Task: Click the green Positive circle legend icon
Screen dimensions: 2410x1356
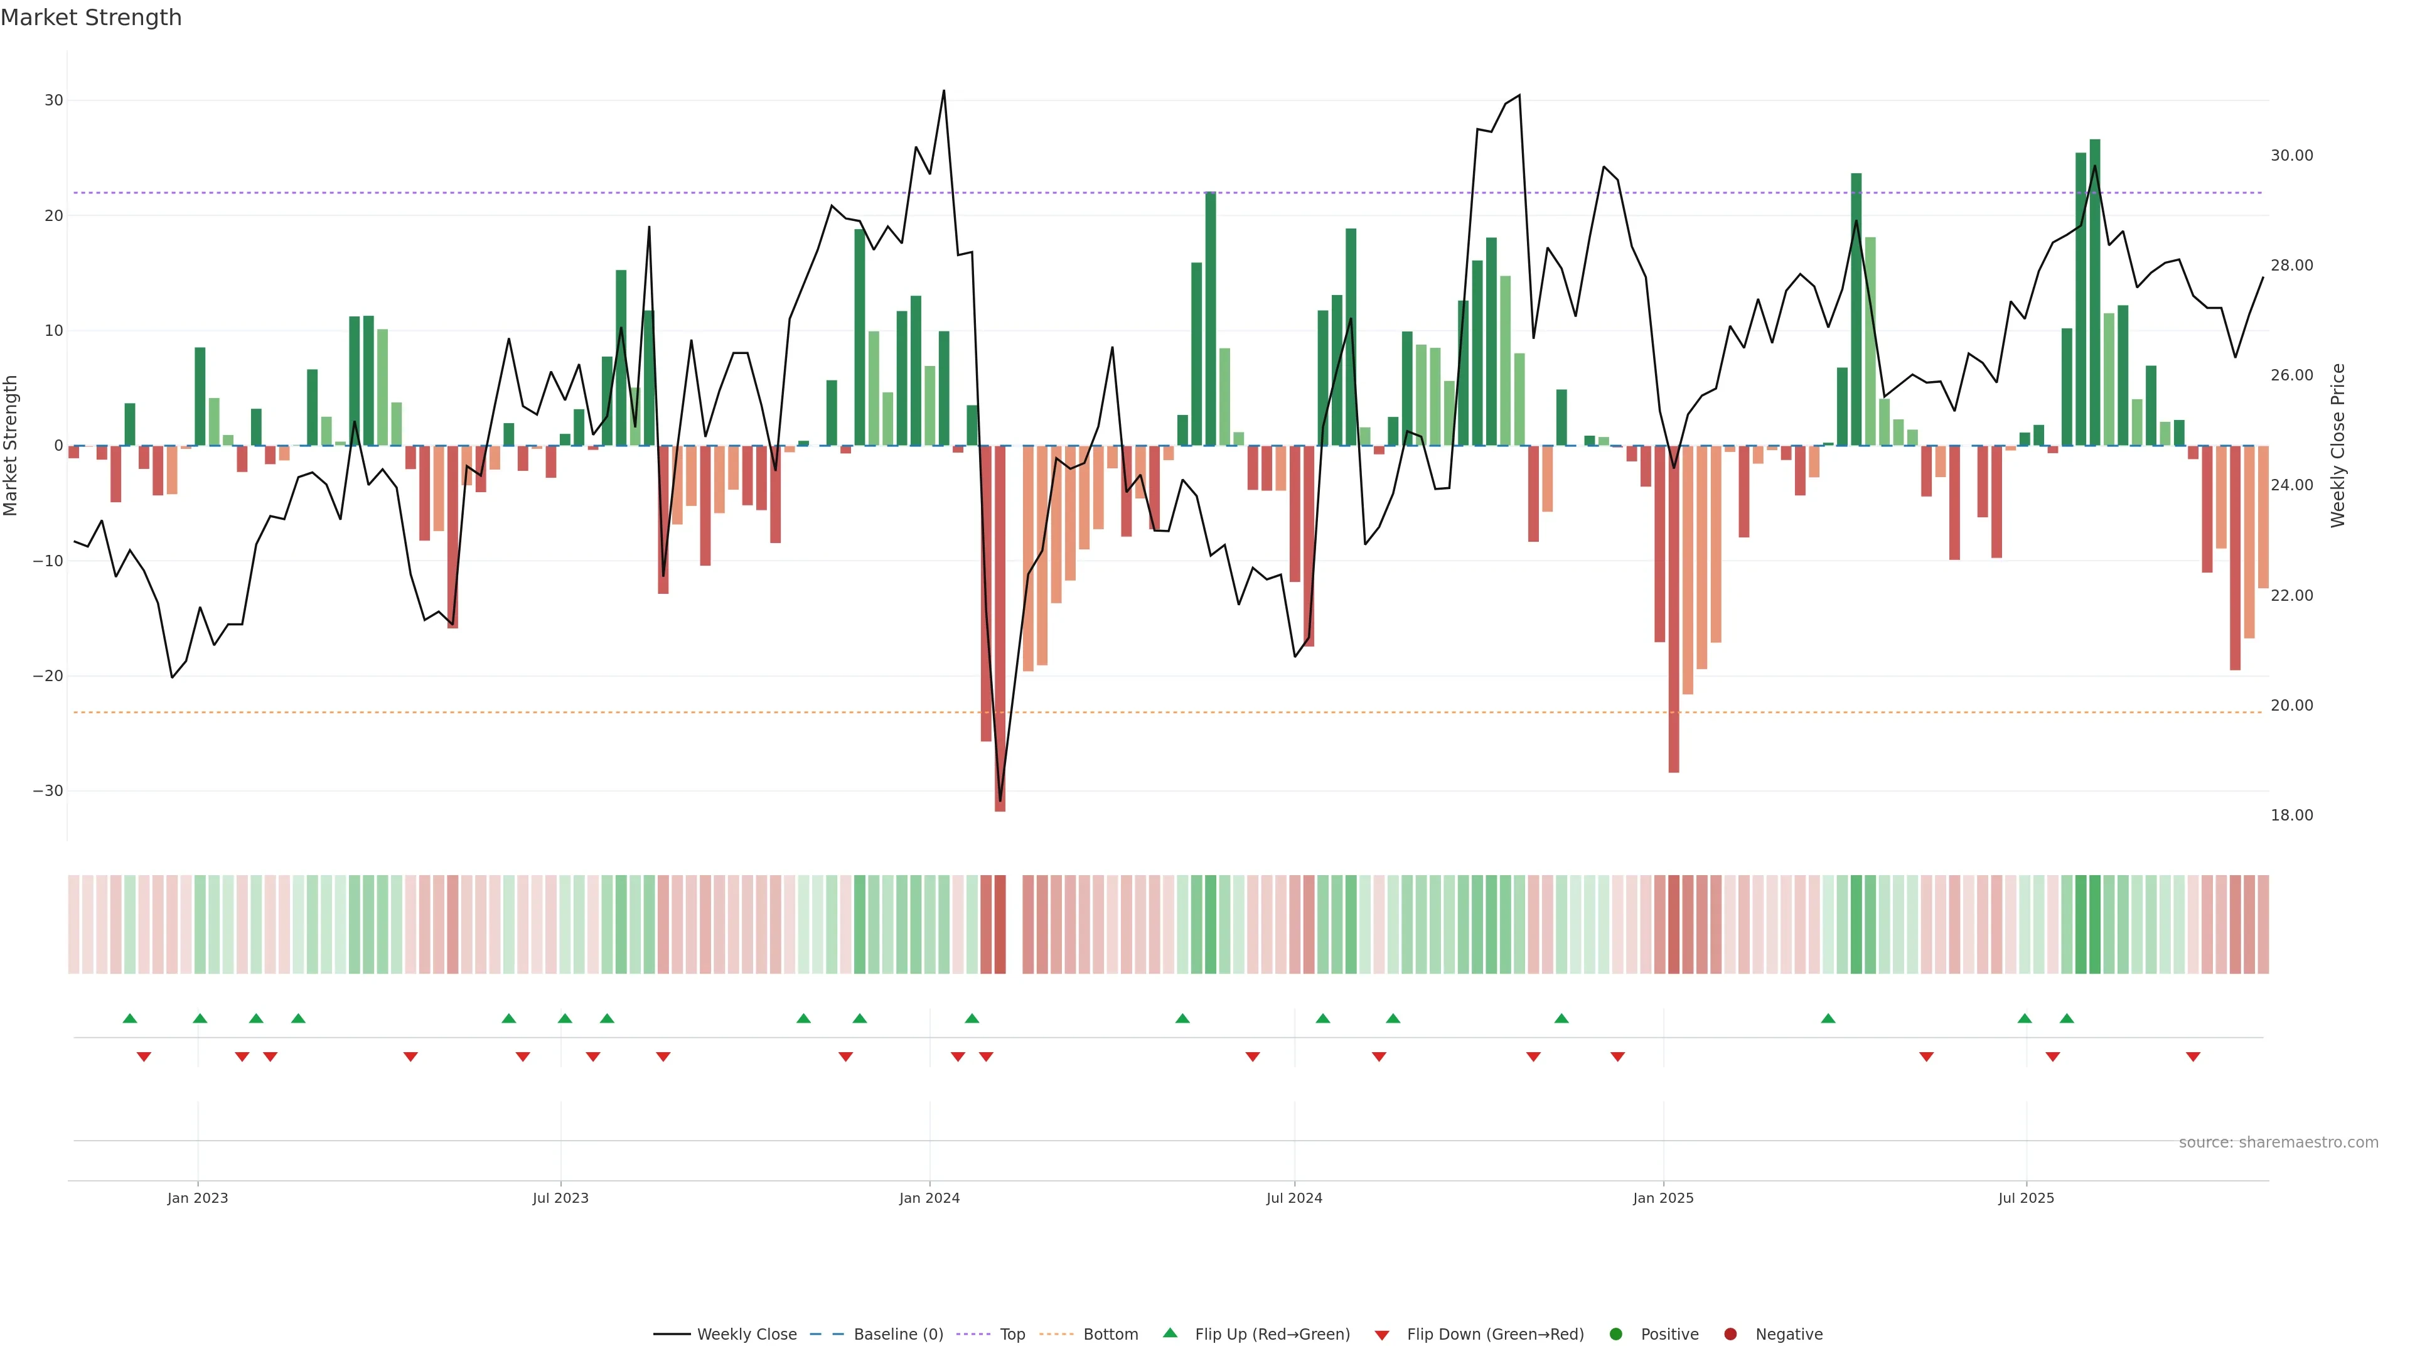Action: (x=1615, y=1333)
